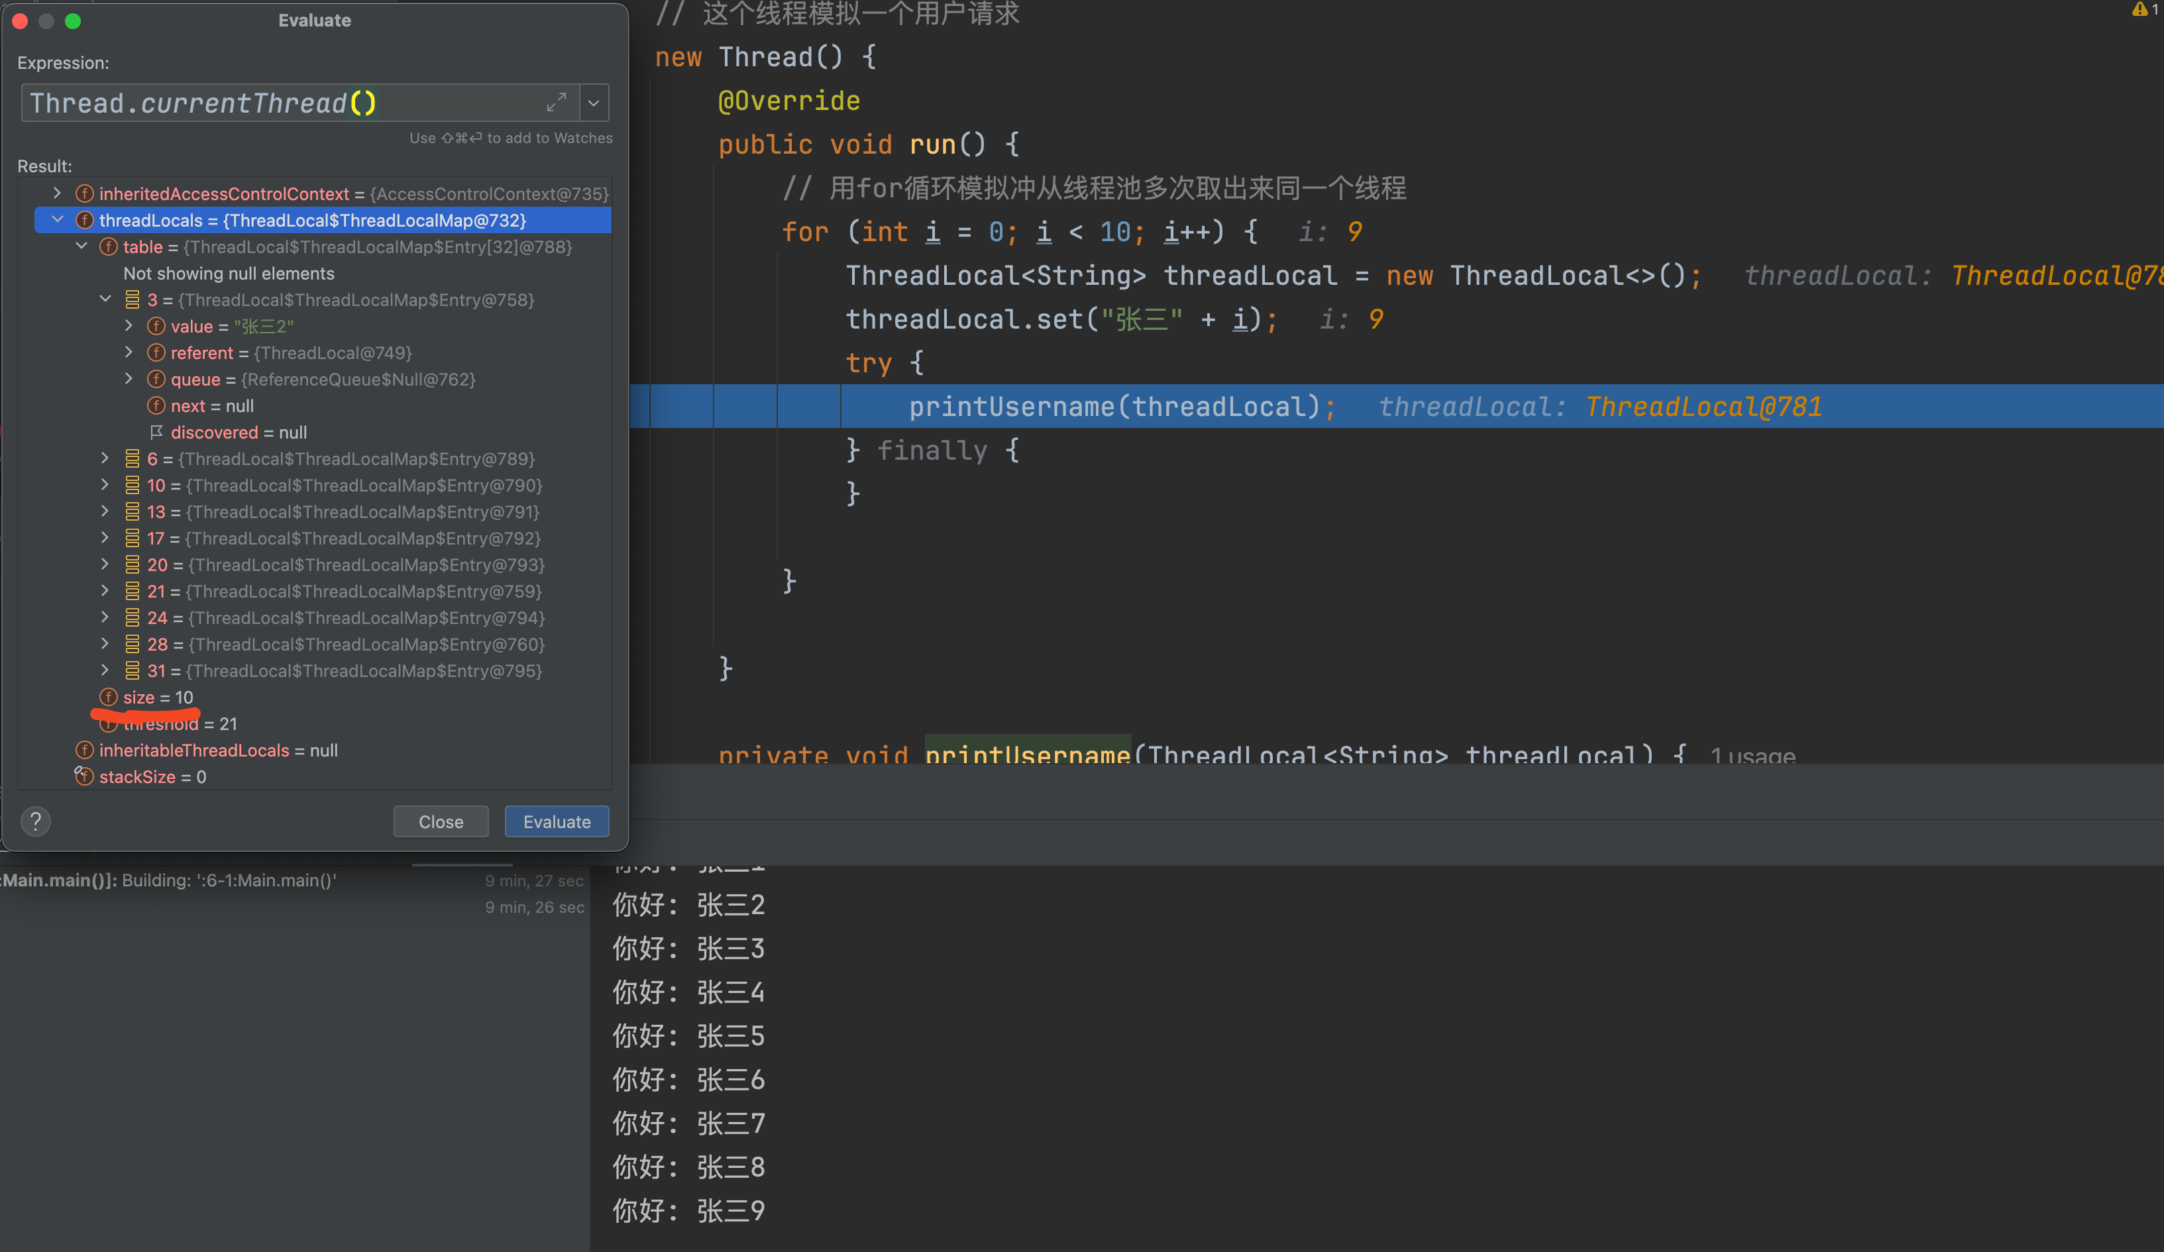Click the warning indicator in the editor corner
Viewport: 2164px width, 1252px height.
pyautogui.click(x=2145, y=9)
